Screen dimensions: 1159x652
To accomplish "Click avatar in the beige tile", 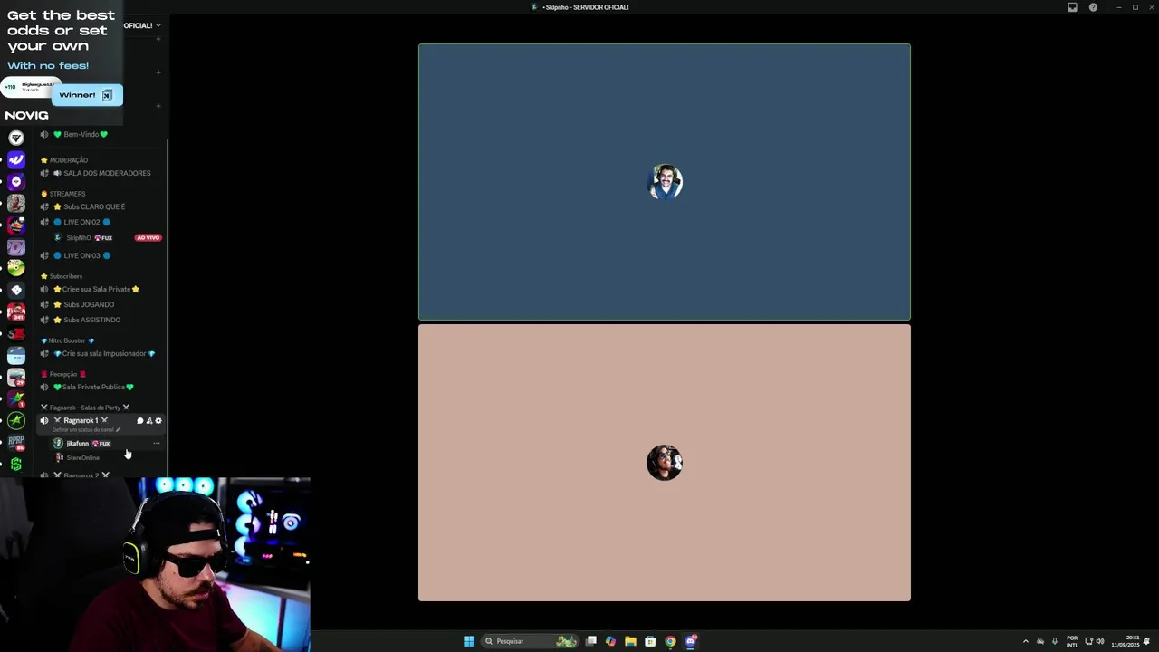I will click(665, 463).
